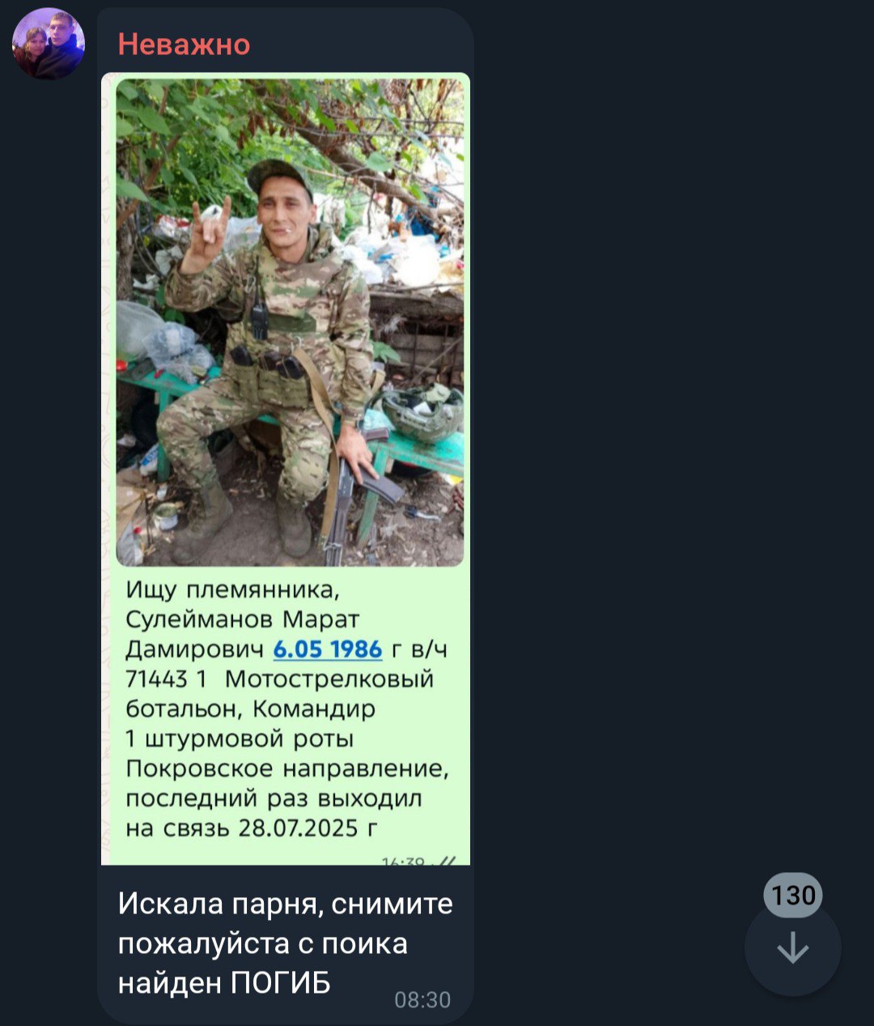Image resolution: width=874 pixels, height=1026 pixels.
Task: Follow the blue "6.05 1986" date link
Action: [x=328, y=649]
